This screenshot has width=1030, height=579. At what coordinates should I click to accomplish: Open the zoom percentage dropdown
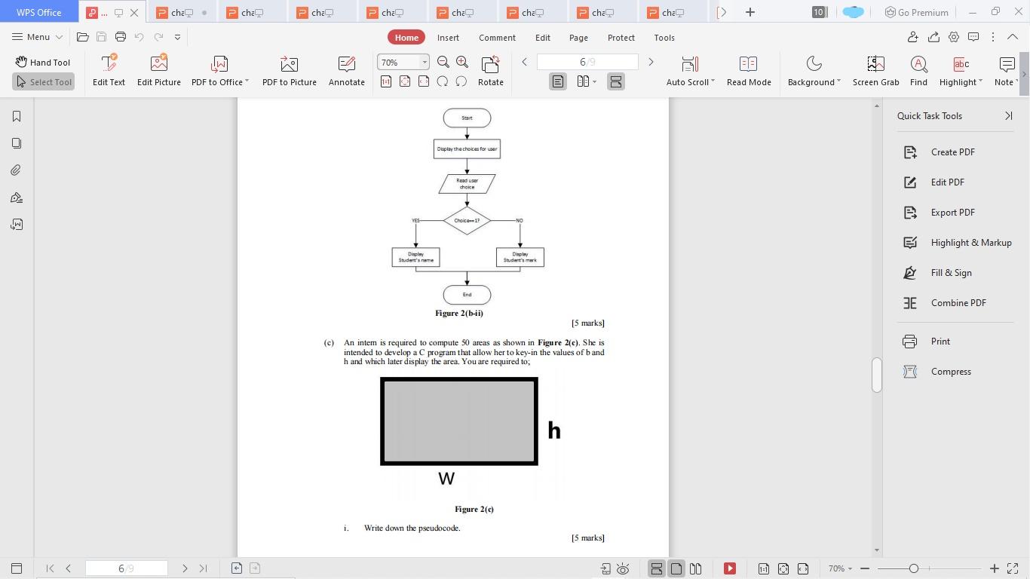click(x=423, y=62)
